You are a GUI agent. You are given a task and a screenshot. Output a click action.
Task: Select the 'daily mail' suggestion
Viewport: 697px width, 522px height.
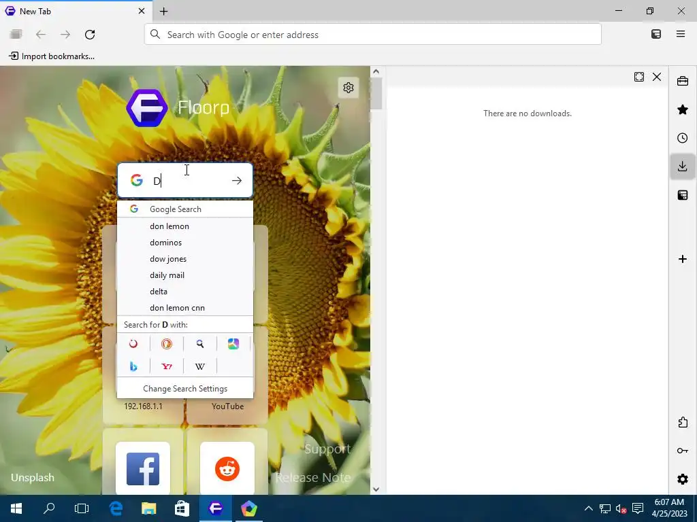185,275
